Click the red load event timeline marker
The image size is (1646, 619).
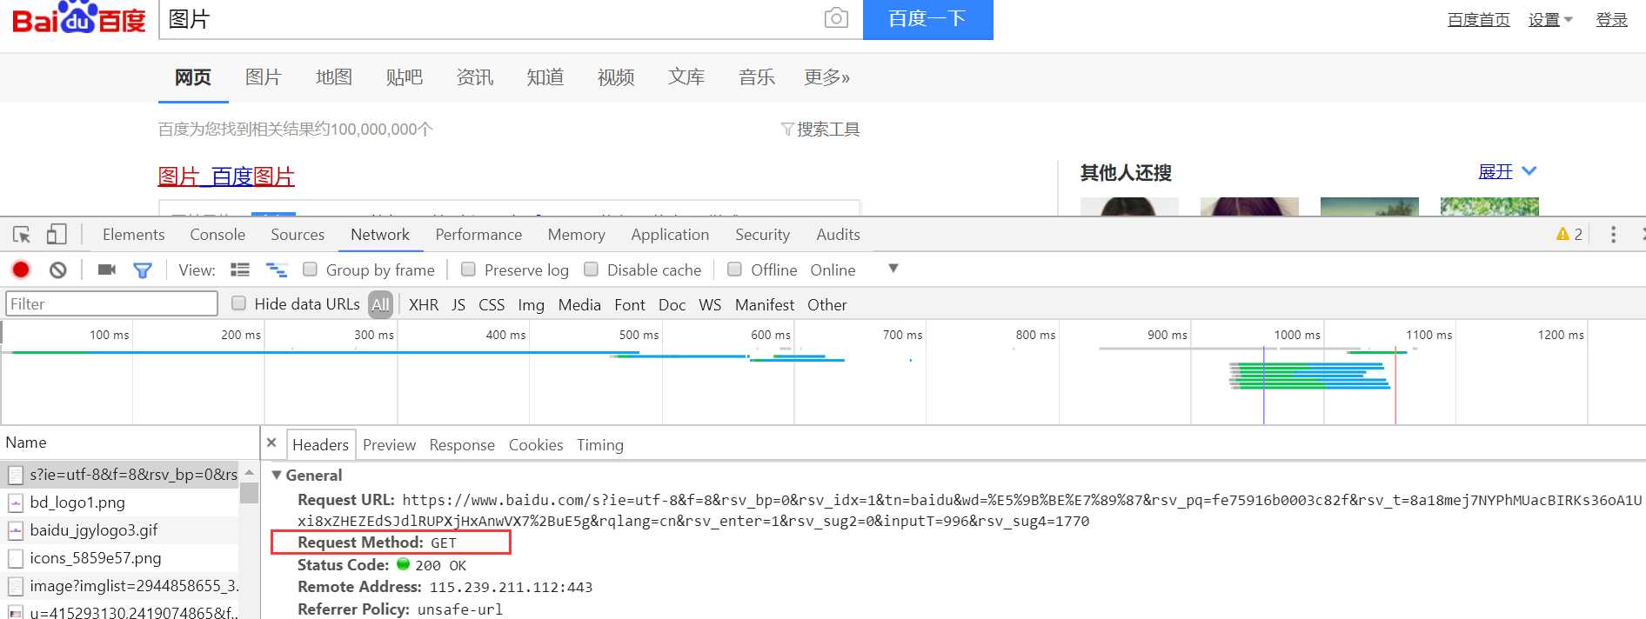tap(1395, 386)
